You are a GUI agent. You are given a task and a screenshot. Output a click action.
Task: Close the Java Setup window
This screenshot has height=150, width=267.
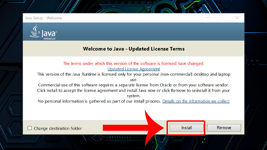[x=237, y=18]
